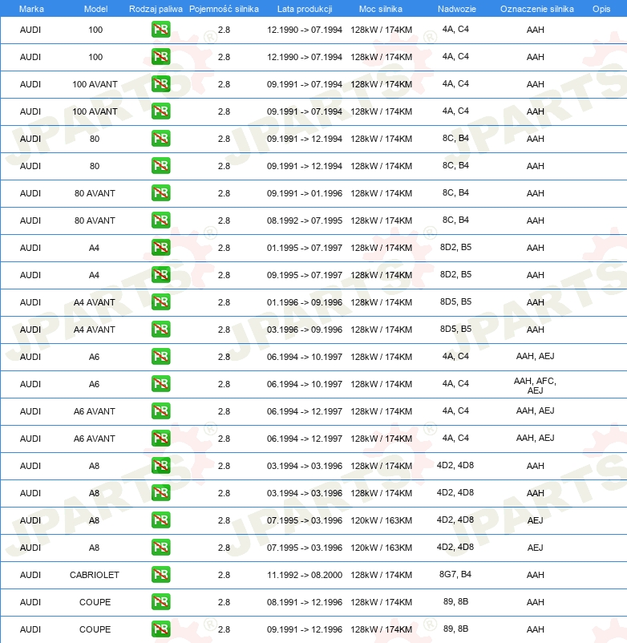The width and height of the screenshot is (627, 643).
Task: Click the Lata produkcji column header
Action: [x=305, y=9]
